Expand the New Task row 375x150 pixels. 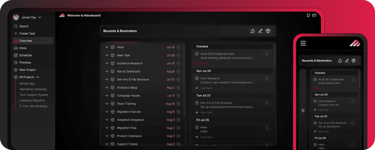(x=106, y=55)
